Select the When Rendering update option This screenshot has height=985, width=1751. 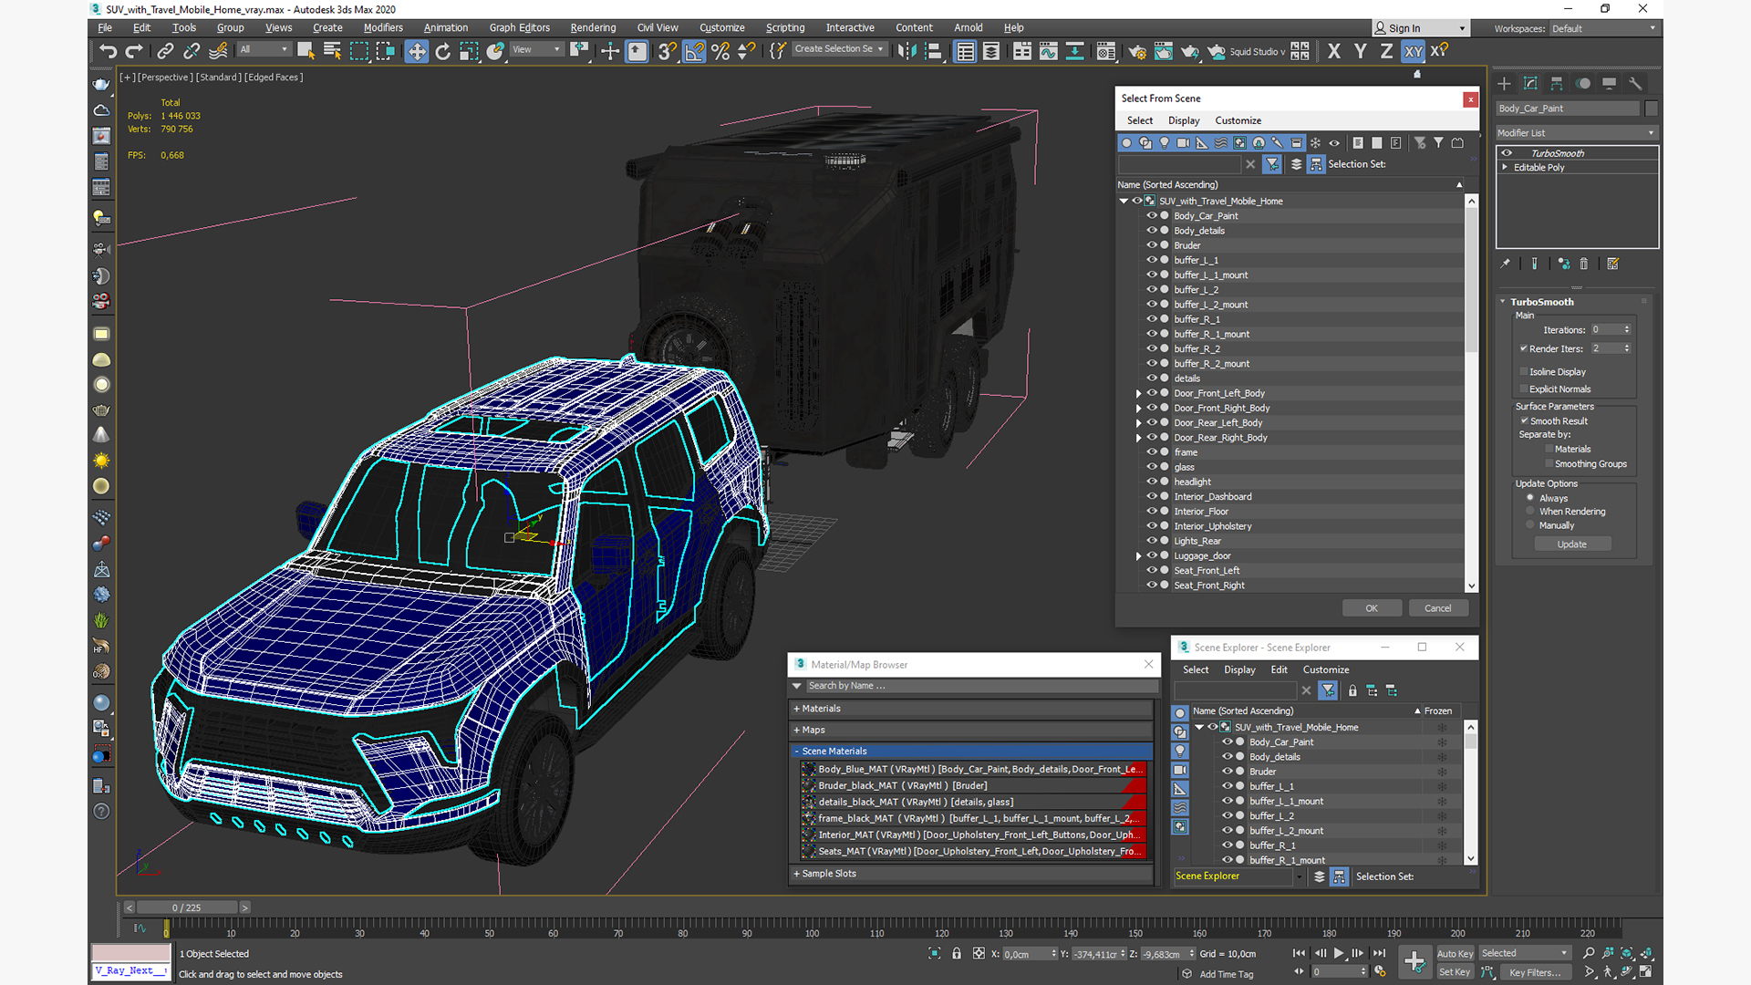(x=1530, y=511)
